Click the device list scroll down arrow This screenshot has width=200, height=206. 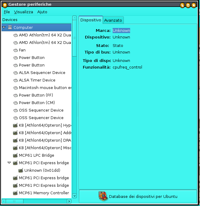coord(74,195)
